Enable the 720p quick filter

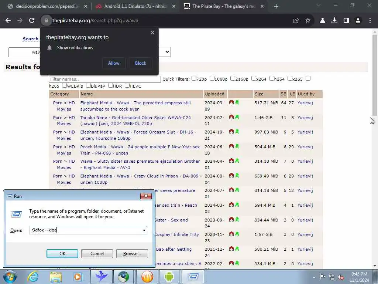(194, 78)
